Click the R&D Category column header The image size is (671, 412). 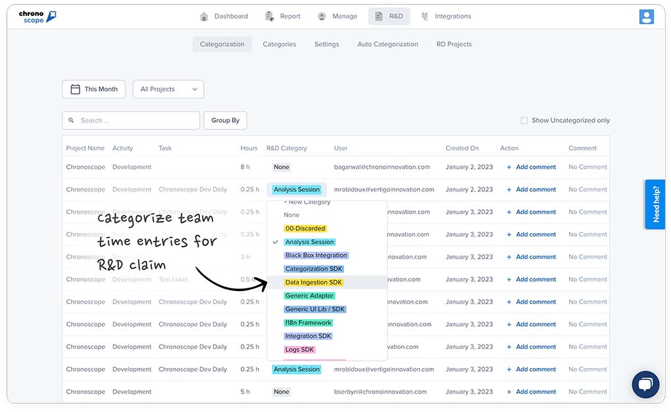[x=287, y=149]
